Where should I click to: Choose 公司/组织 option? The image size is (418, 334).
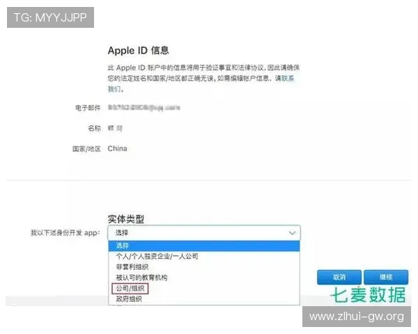pyautogui.click(x=204, y=288)
